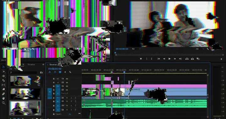Click the program monitor scrub playhead
The height and width of the screenshot is (119, 226).
pos(115,53)
